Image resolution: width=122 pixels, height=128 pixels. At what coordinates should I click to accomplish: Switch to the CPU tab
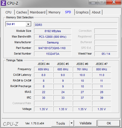[9, 12]
